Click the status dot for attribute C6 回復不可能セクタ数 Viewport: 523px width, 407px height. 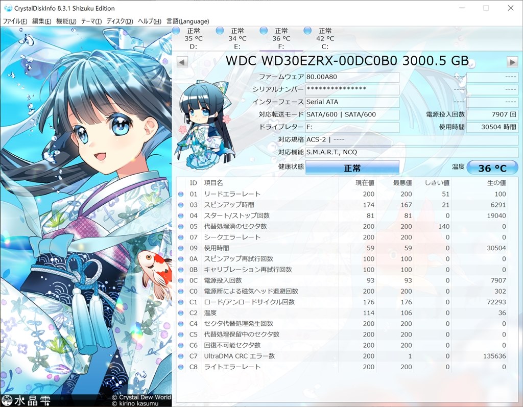pos(181,345)
